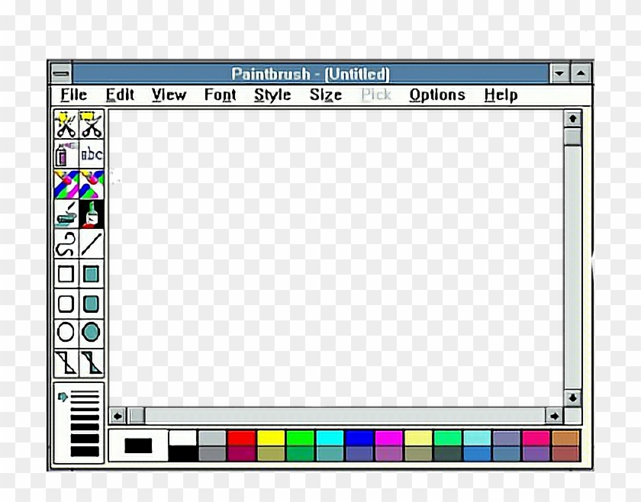
Task: Select the Scissors free-form cutout tool
Action: 66,124
